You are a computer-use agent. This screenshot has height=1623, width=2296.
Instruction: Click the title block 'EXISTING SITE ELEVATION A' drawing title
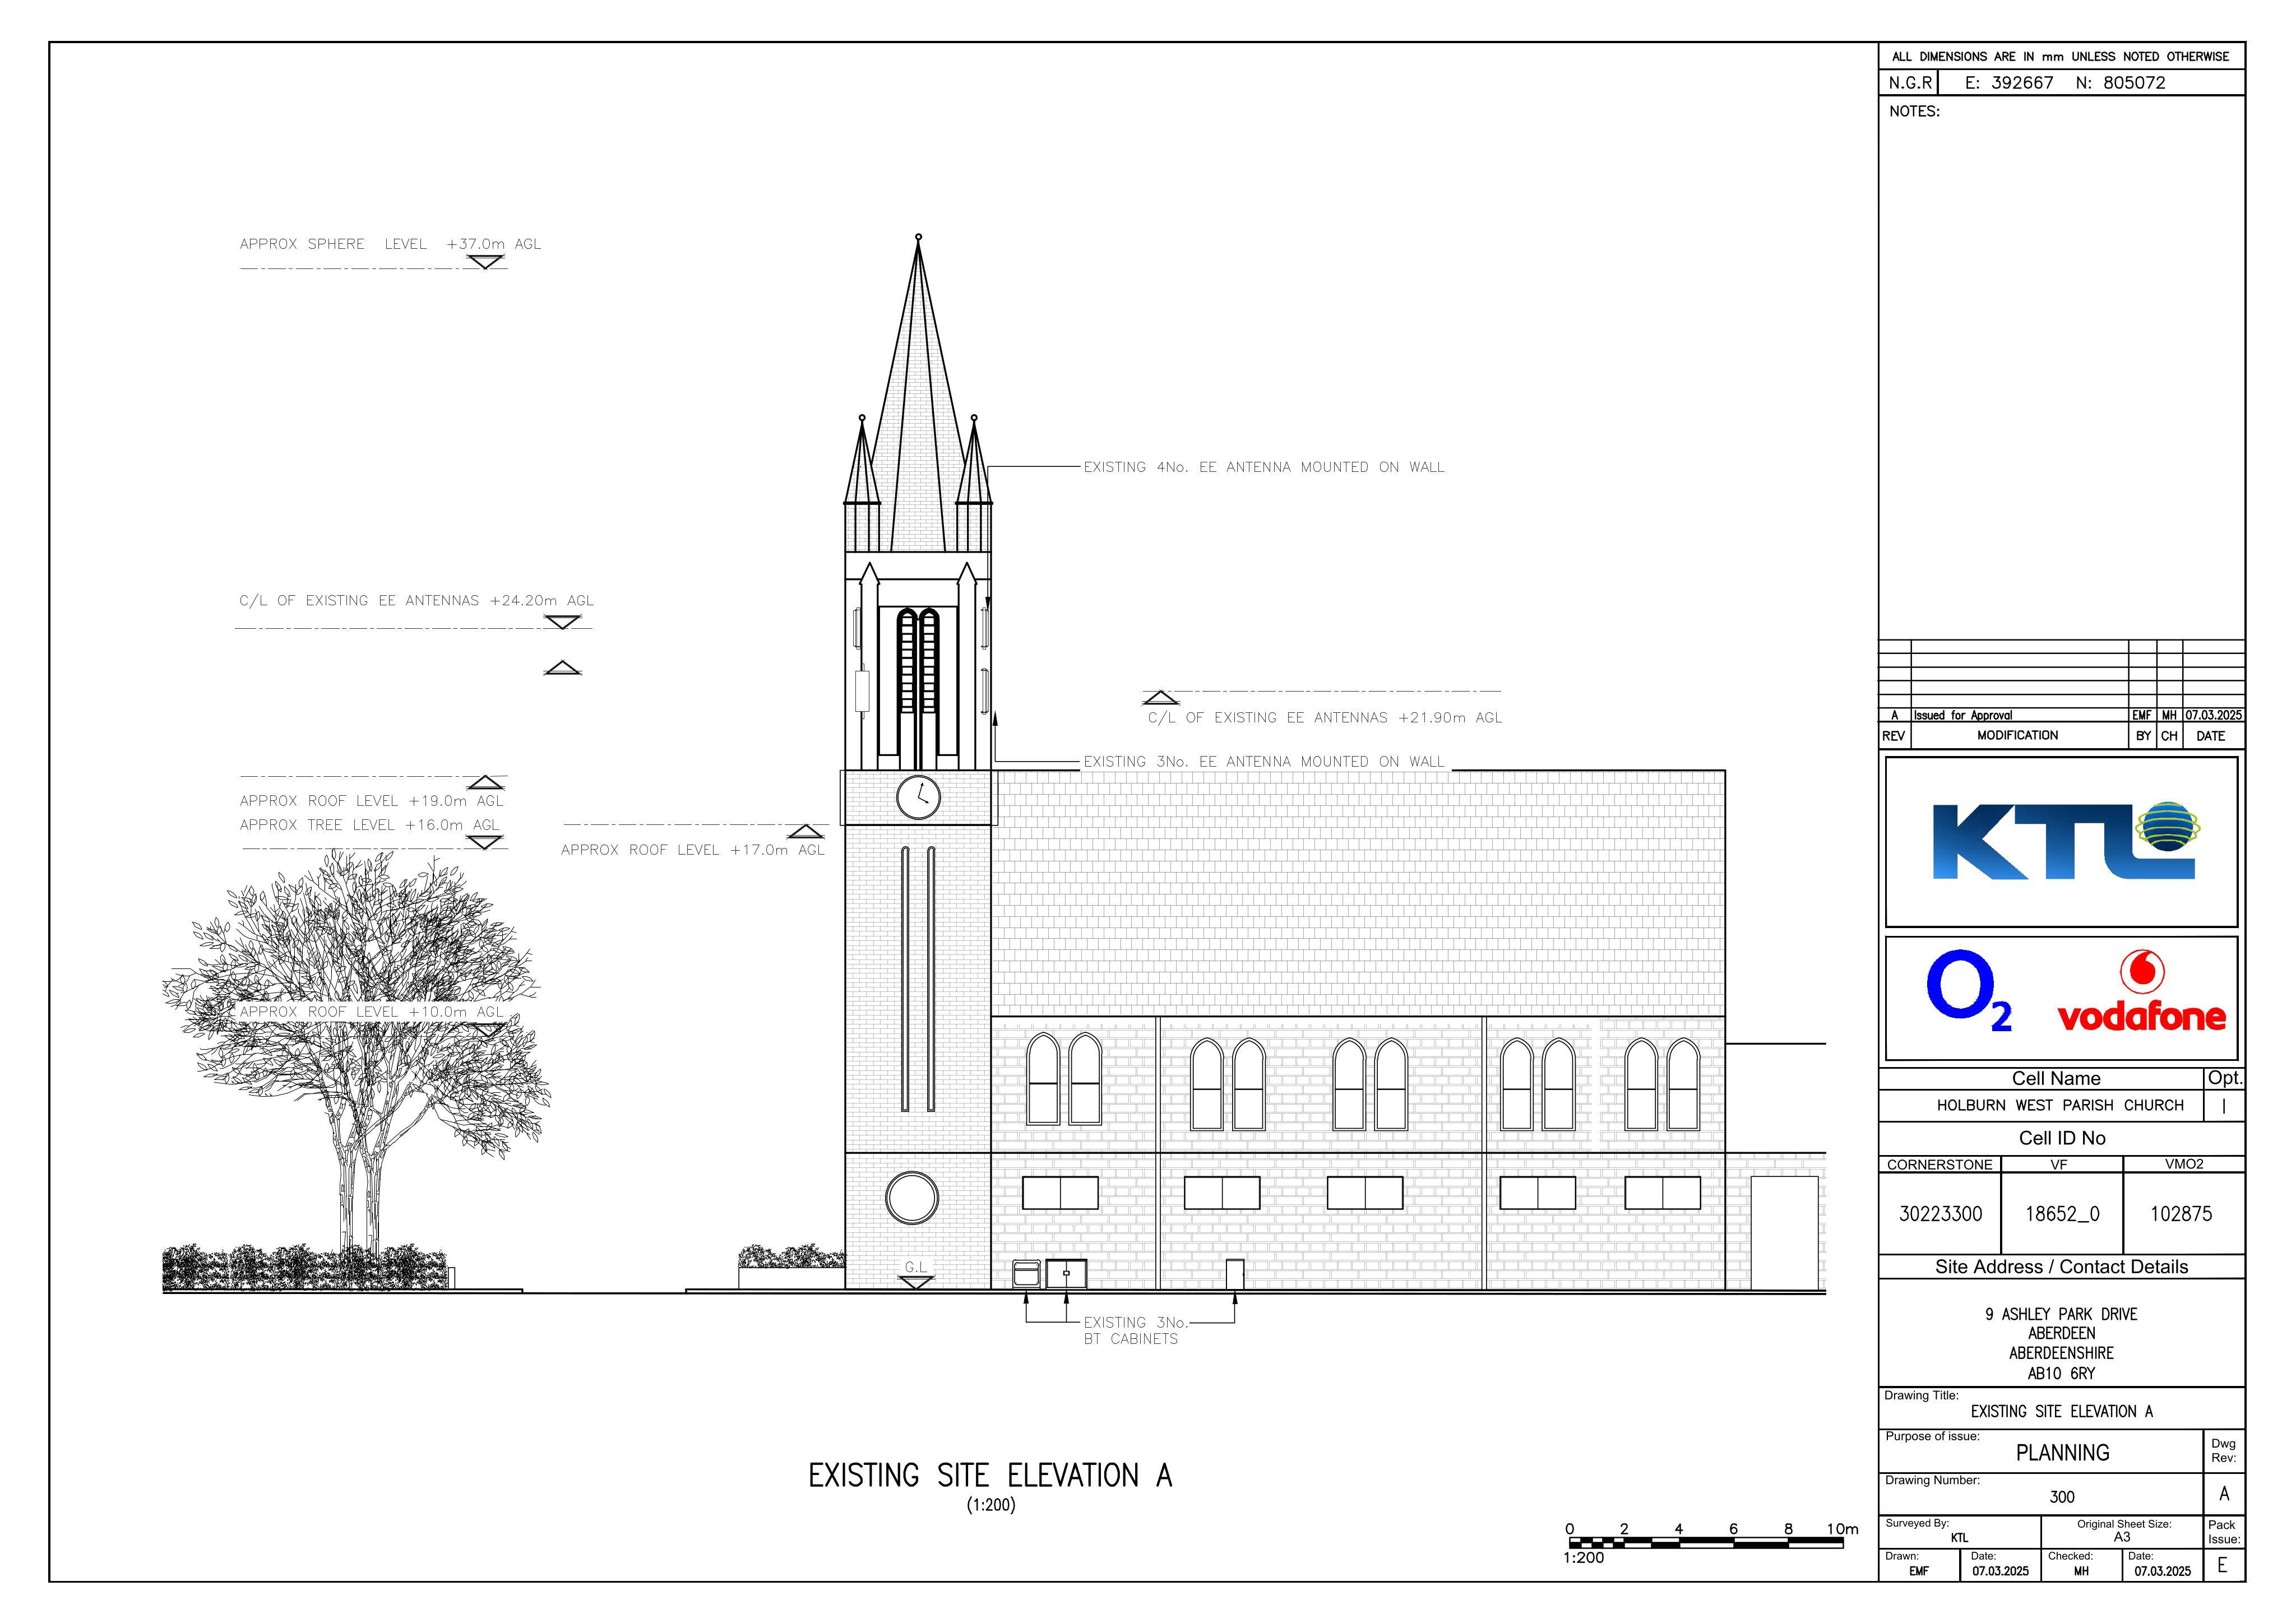(2061, 1412)
